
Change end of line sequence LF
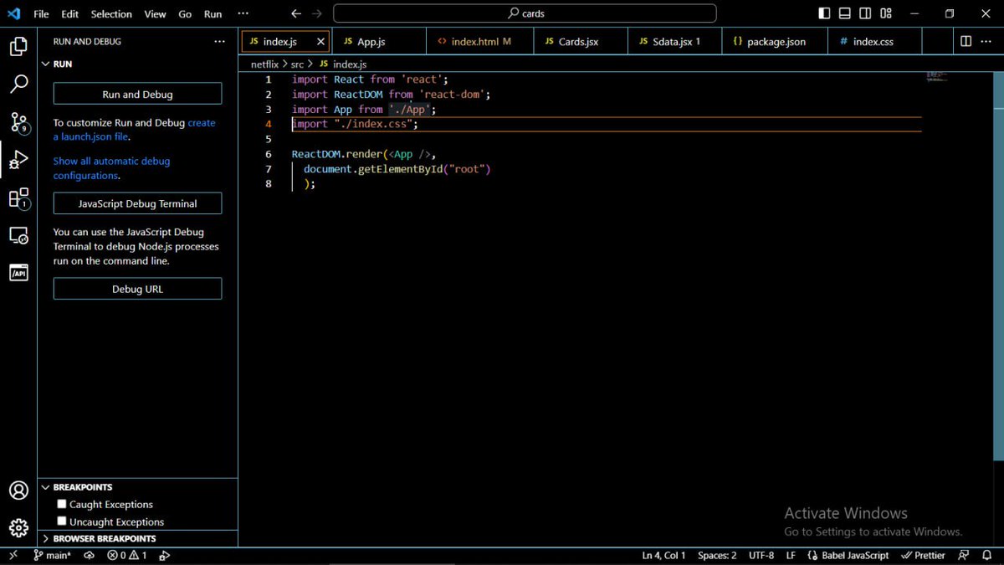coord(791,555)
